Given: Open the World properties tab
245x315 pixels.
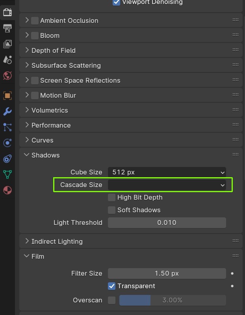Looking at the screenshot, I should (7, 76).
